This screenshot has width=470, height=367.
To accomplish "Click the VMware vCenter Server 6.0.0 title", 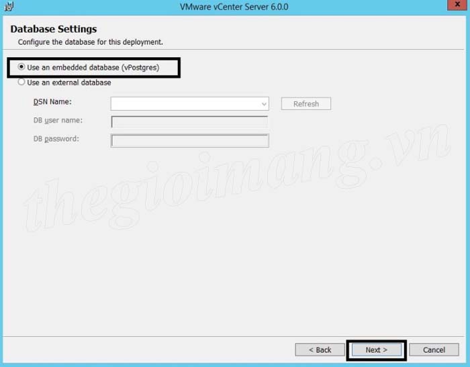I will tap(234, 7).
